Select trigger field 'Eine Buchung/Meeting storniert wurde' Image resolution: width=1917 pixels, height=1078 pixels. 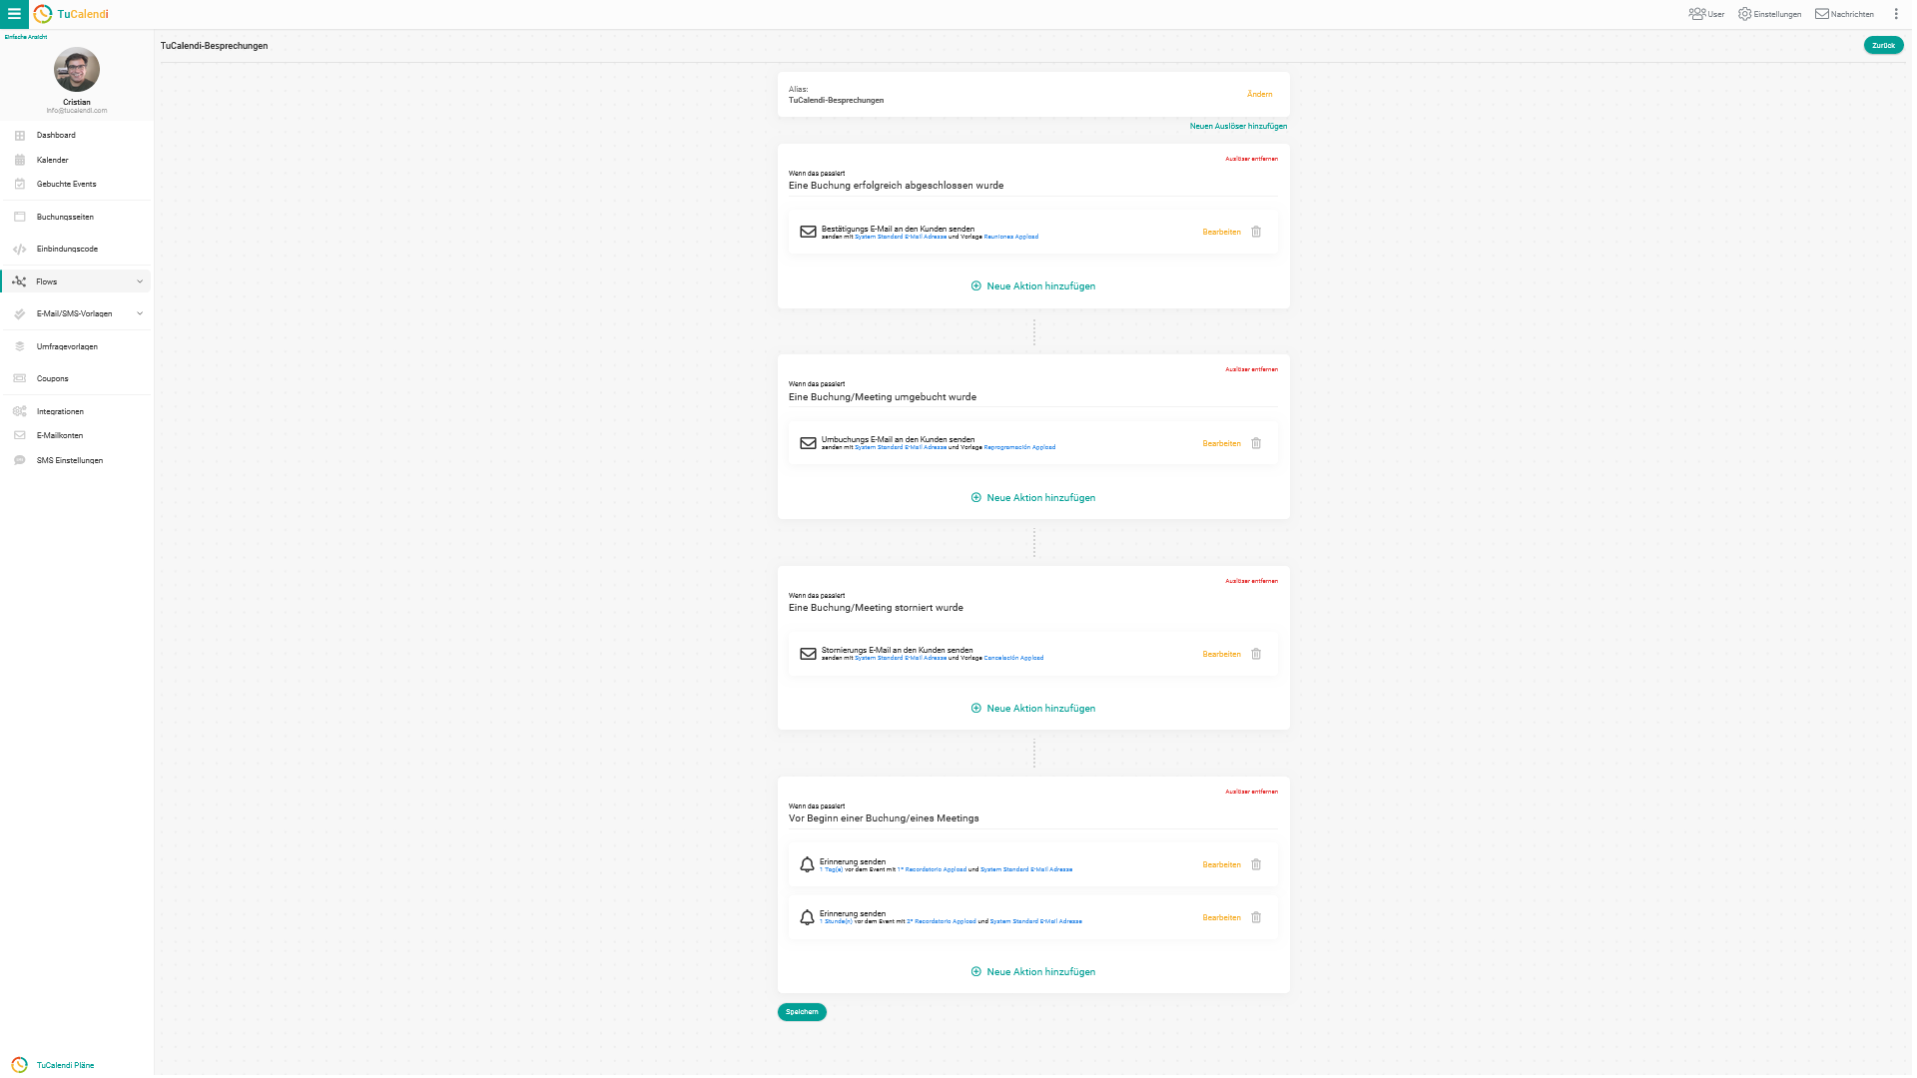[x=1032, y=608]
